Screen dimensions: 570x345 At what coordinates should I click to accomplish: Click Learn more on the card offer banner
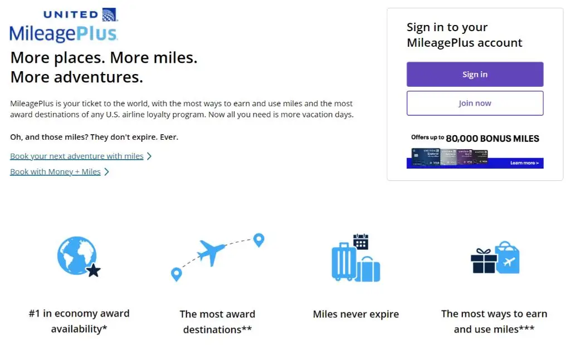[x=523, y=162]
